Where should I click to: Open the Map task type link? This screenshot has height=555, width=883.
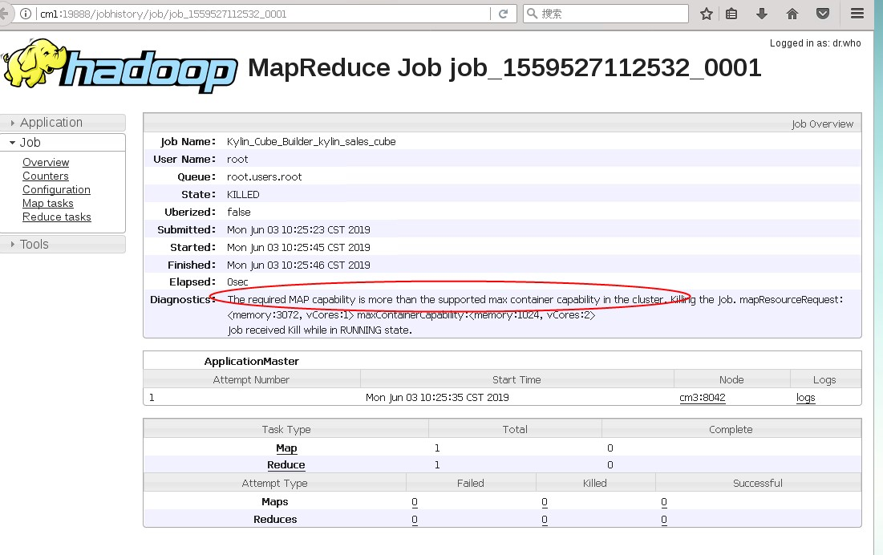286,448
